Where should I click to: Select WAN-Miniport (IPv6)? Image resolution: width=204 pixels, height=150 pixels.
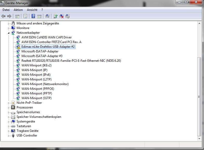tap(36, 75)
